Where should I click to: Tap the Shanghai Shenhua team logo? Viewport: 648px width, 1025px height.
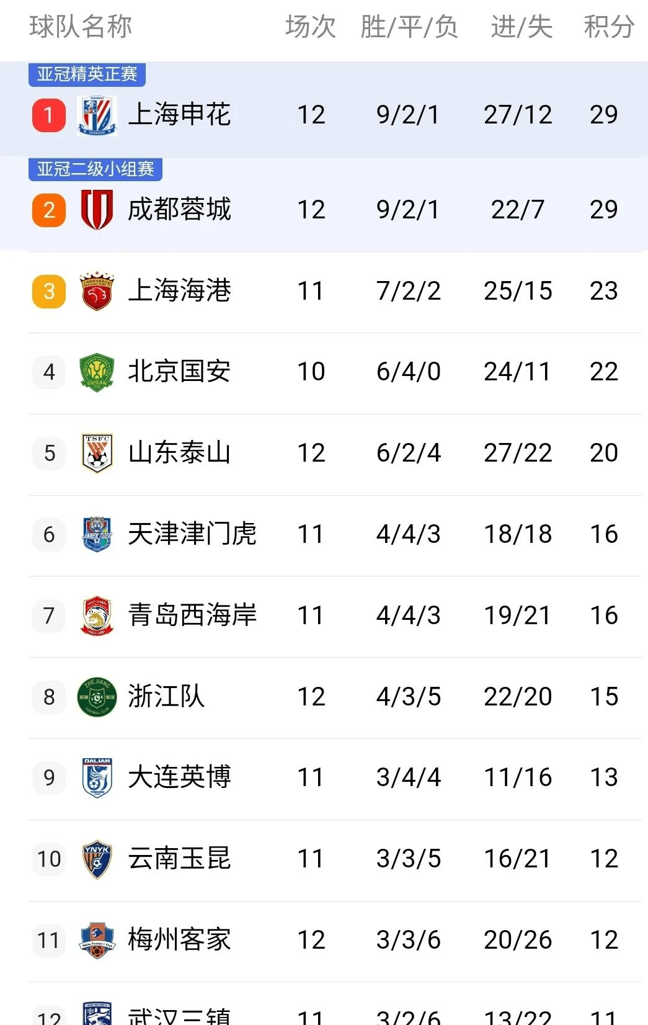click(x=97, y=115)
